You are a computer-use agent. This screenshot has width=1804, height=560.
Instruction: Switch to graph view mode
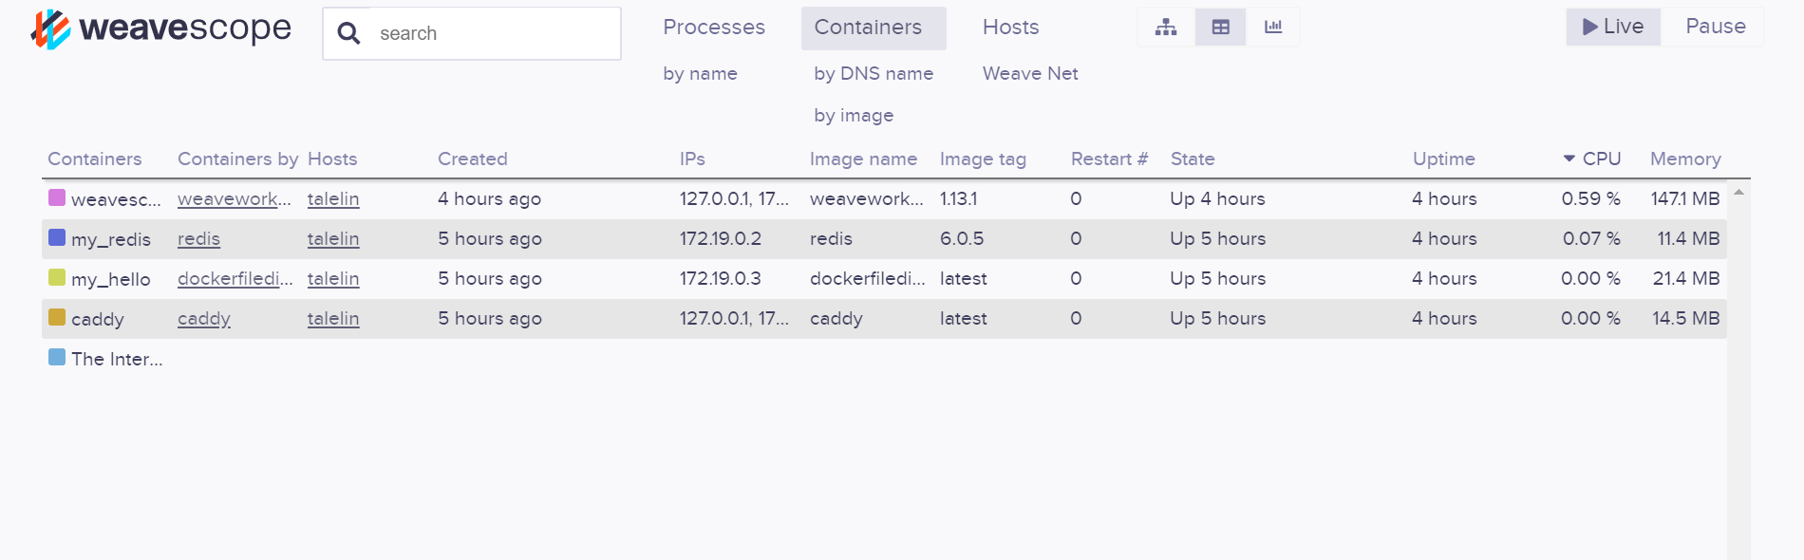pyautogui.click(x=1166, y=28)
